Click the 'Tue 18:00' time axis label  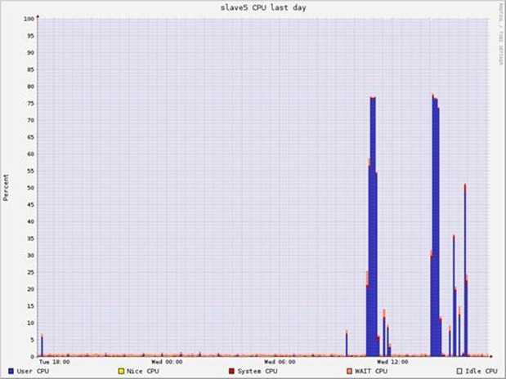(x=54, y=362)
